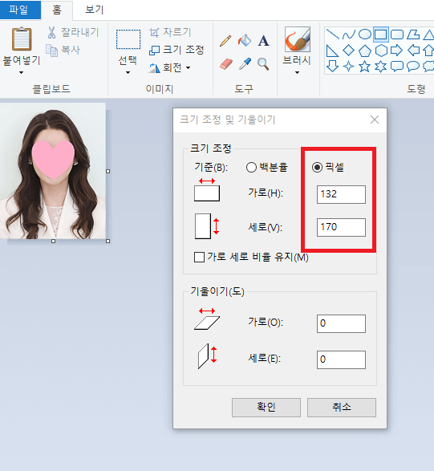Click the canvas bottom-right corner resize handle

coord(108,241)
